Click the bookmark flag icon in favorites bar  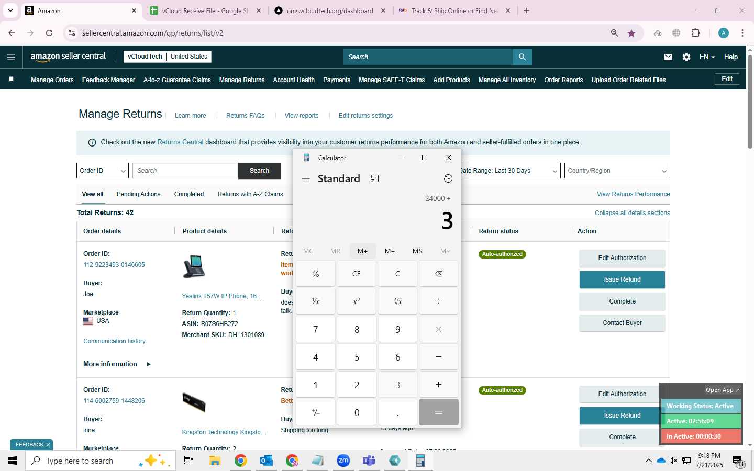pyautogui.click(x=12, y=80)
